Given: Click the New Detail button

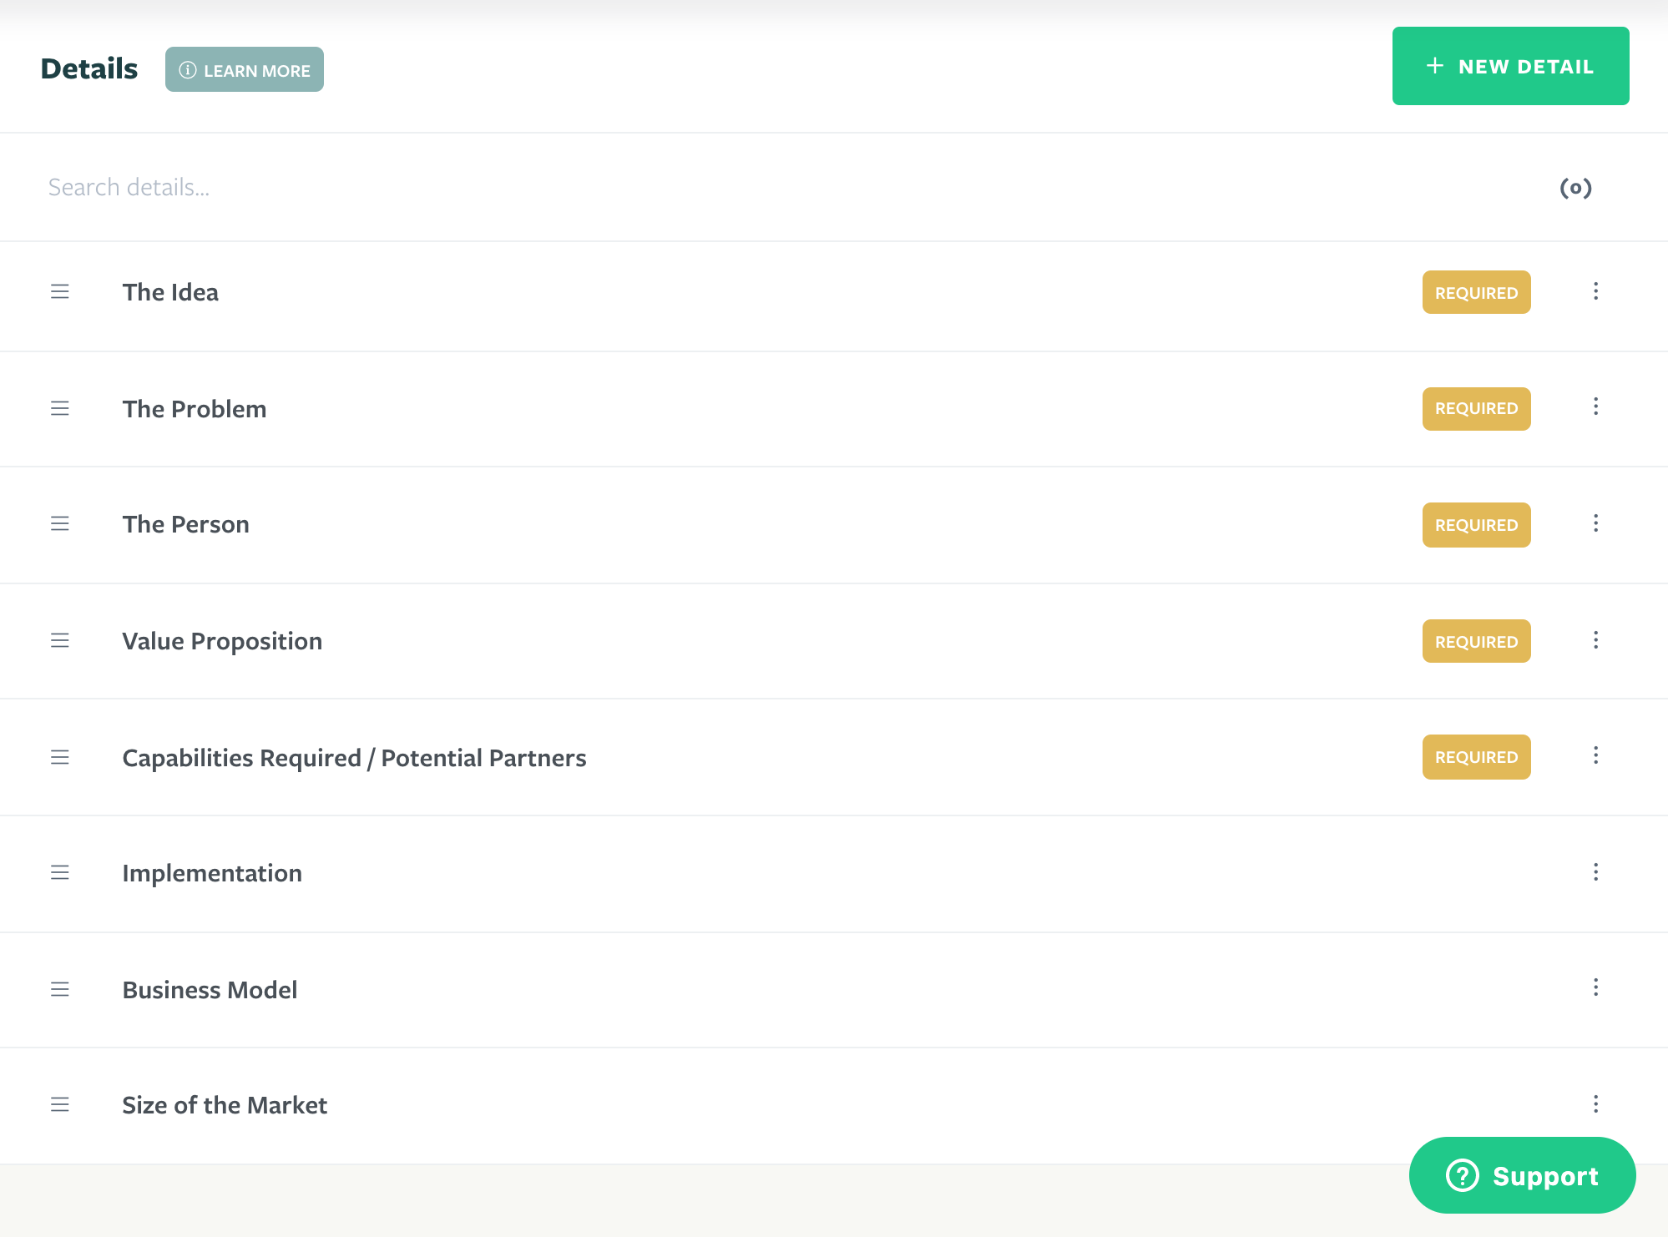Looking at the screenshot, I should (x=1510, y=66).
